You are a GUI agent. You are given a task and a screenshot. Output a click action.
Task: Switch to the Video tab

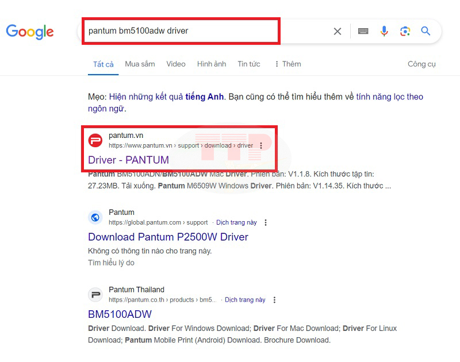[x=176, y=64]
